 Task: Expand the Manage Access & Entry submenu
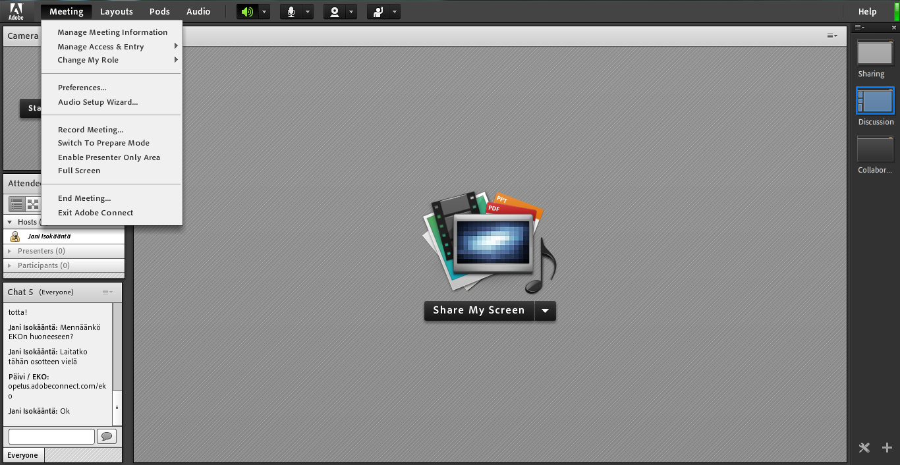click(x=112, y=47)
